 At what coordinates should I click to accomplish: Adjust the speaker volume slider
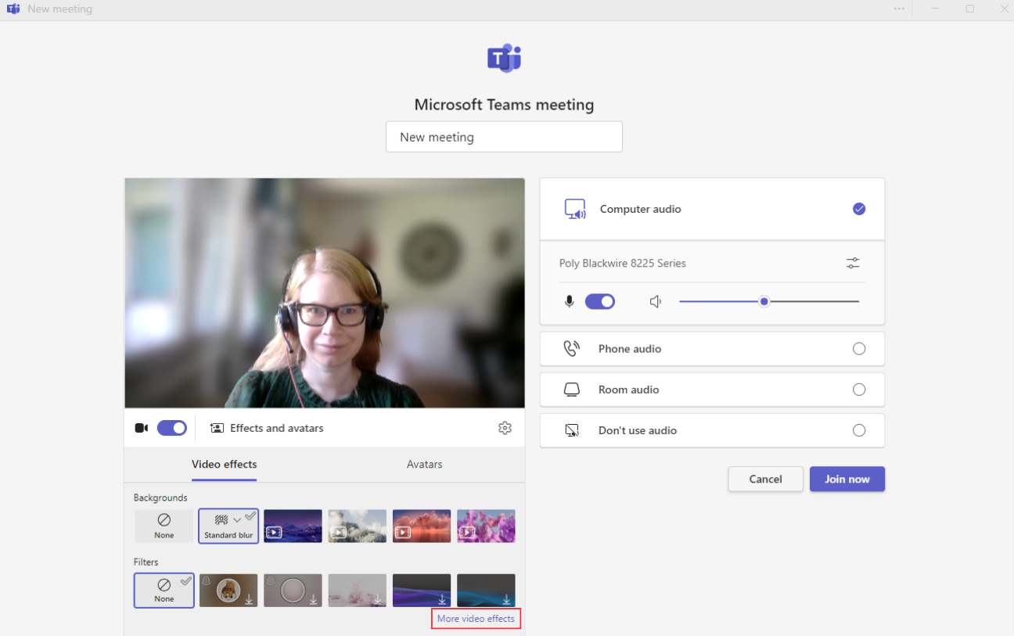(764, 302)
